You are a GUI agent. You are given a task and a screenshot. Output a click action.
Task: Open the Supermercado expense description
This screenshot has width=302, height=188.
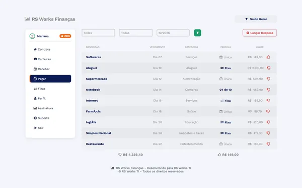[97, 79]
